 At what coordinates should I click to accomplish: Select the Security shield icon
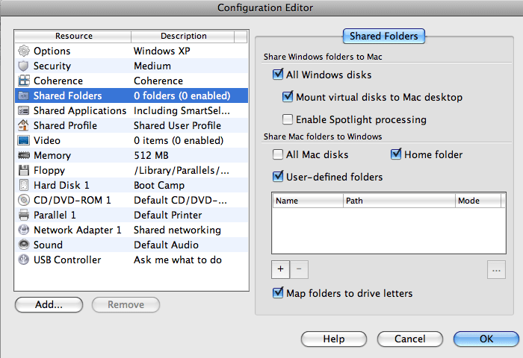(x=23, y=66)
